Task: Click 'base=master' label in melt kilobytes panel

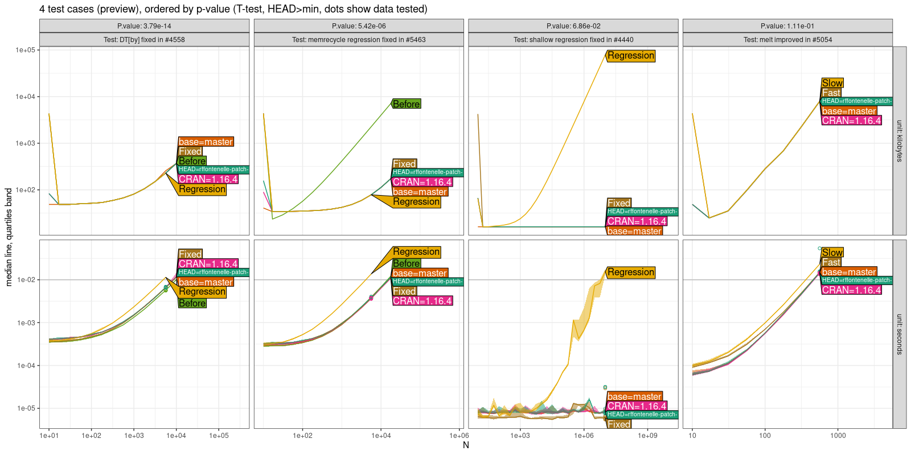Action: [849, 111]
